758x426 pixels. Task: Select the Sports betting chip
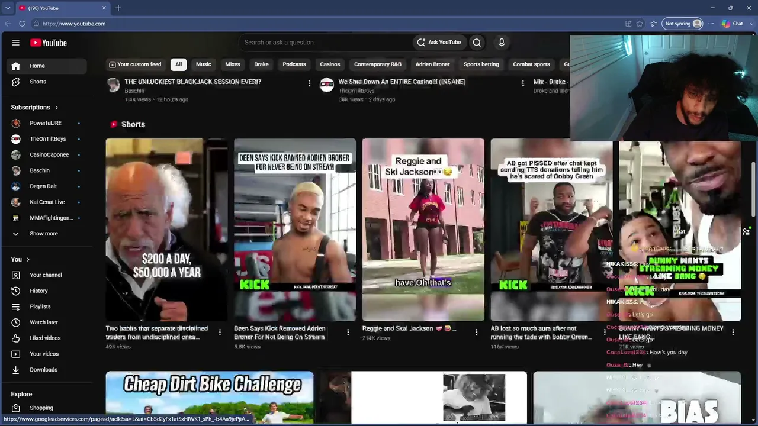(481, 64)
